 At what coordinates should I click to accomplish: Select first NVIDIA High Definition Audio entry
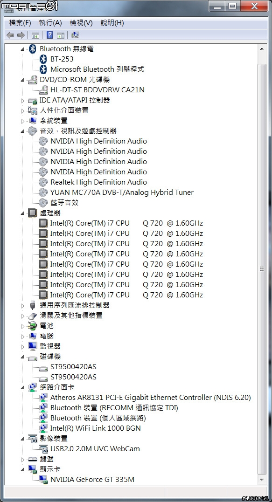click(99, 141)
